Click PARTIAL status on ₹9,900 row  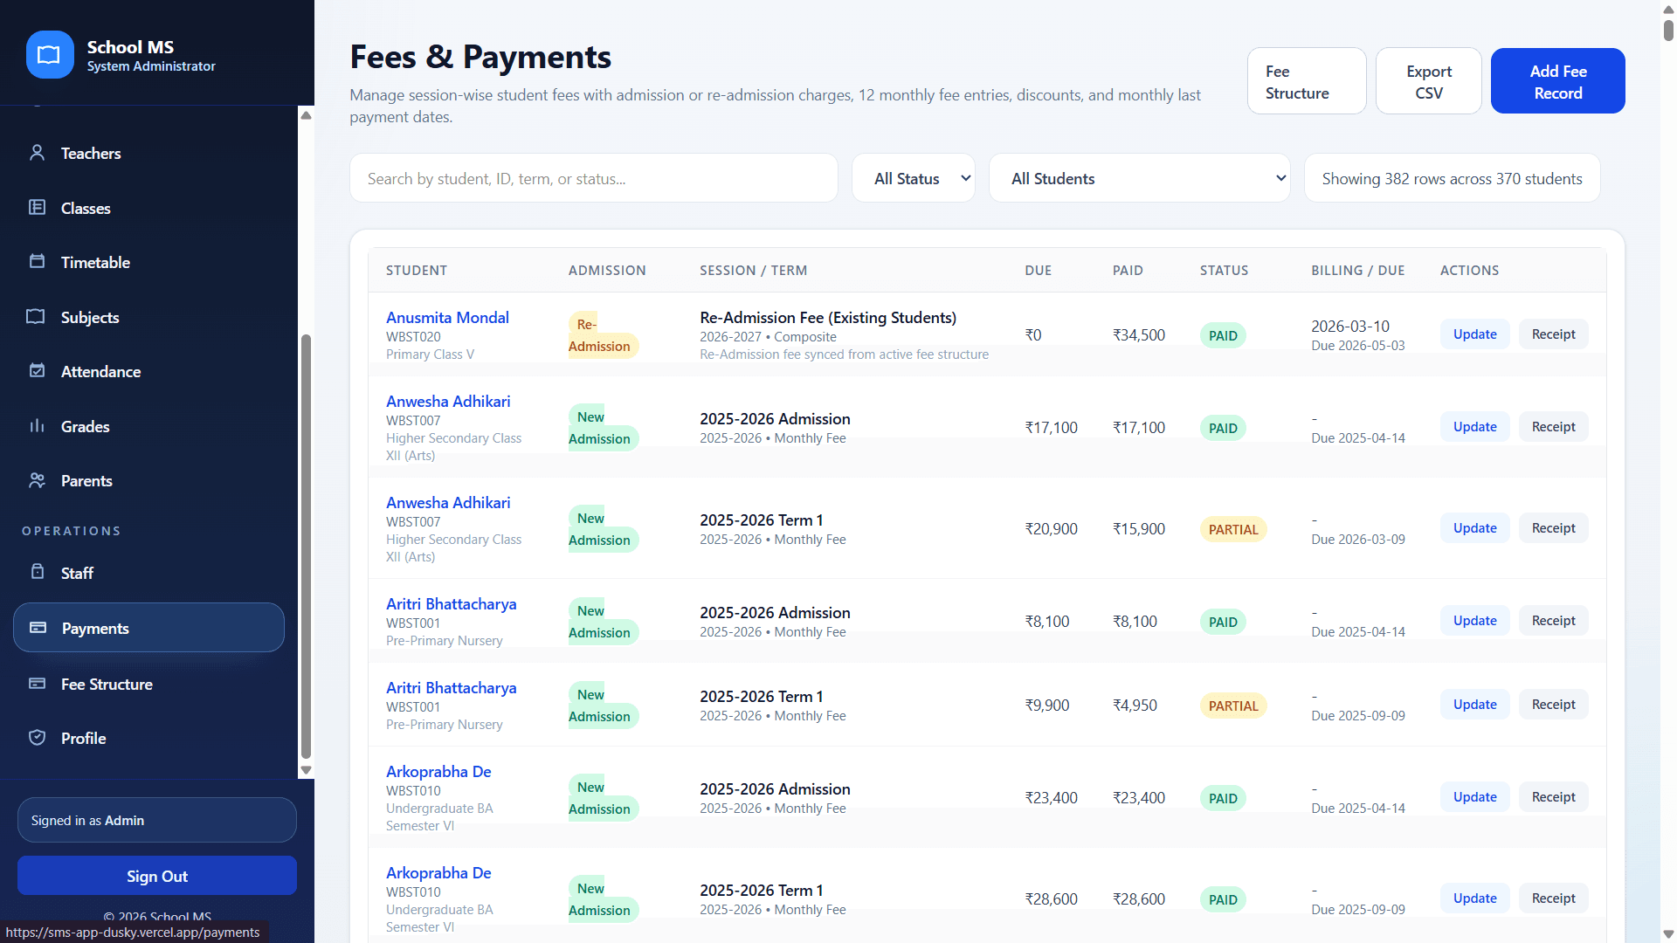(1233, 706)
